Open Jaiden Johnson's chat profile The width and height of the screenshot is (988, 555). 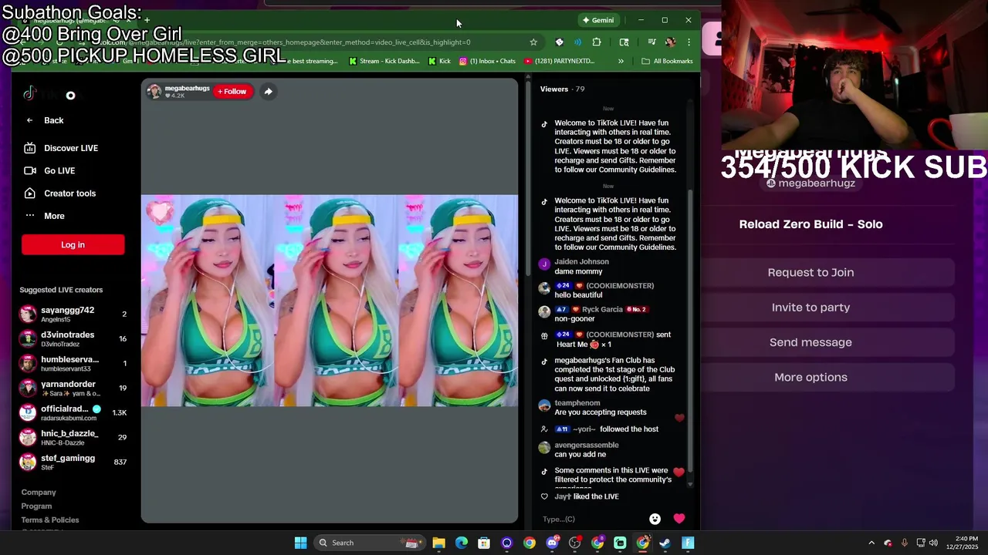[581, 262]
